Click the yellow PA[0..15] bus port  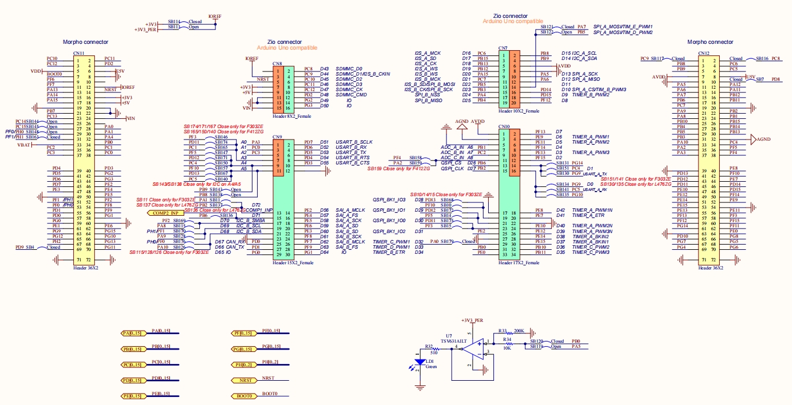(x=133, y=333)
